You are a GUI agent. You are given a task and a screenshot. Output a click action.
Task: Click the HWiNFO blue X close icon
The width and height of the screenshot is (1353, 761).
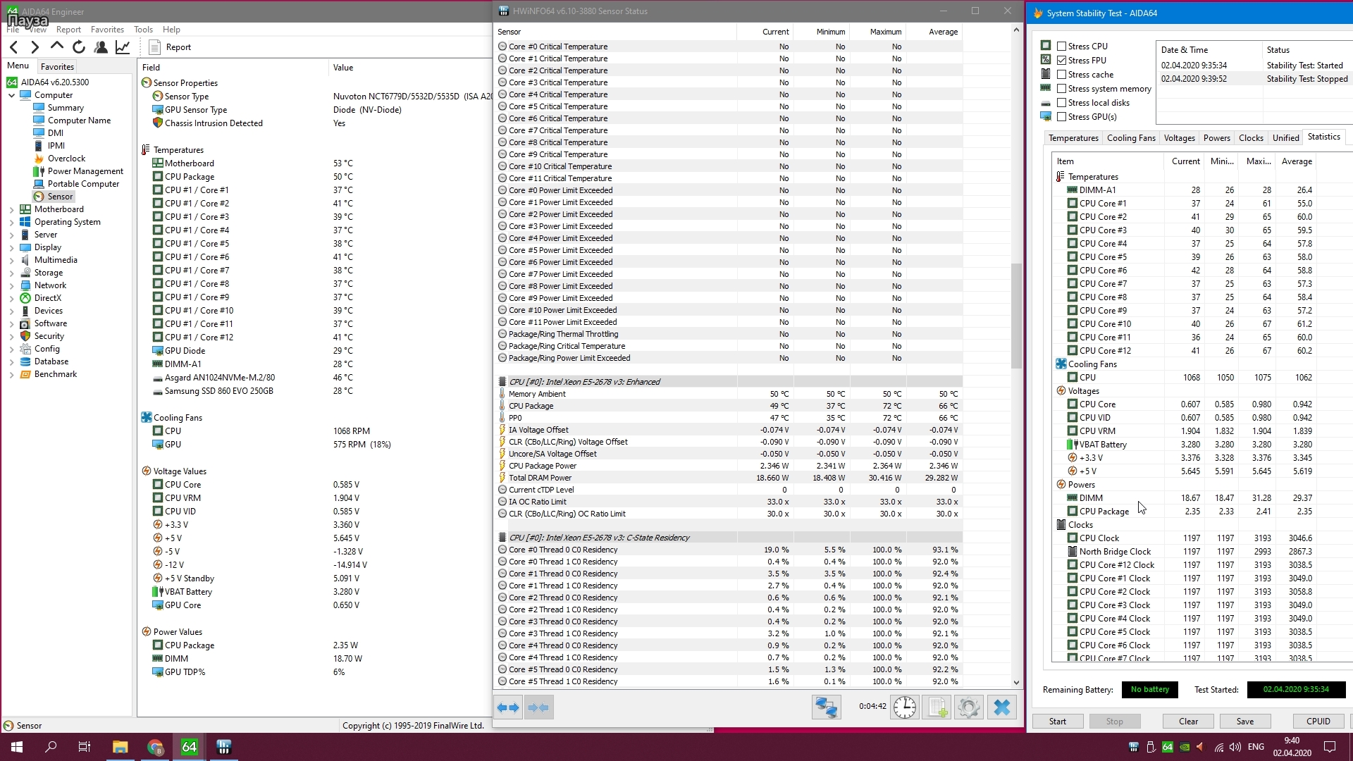(1001, 707)
